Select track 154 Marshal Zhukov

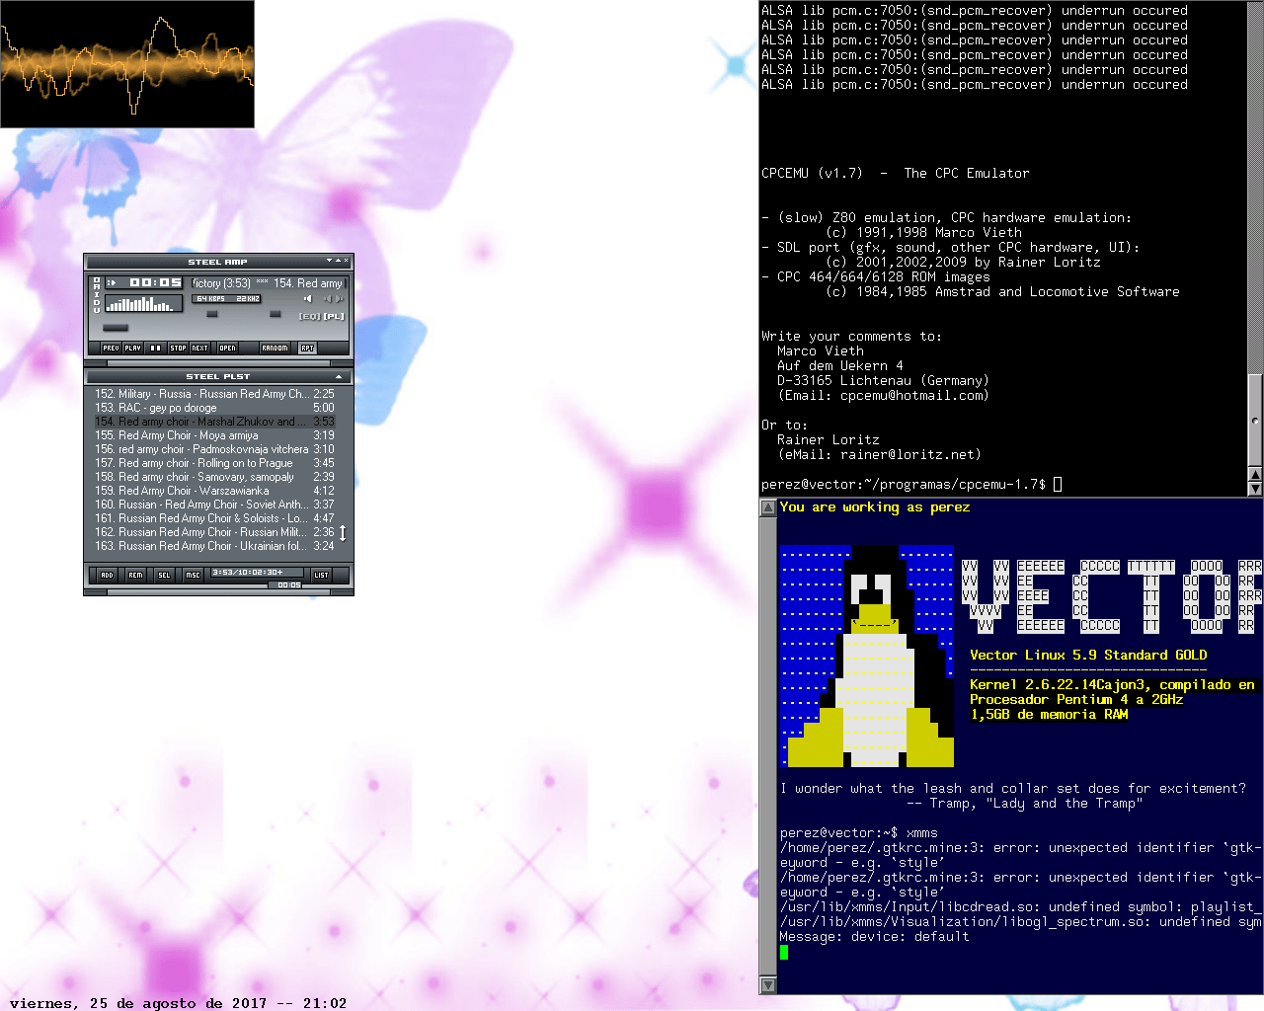214,422
